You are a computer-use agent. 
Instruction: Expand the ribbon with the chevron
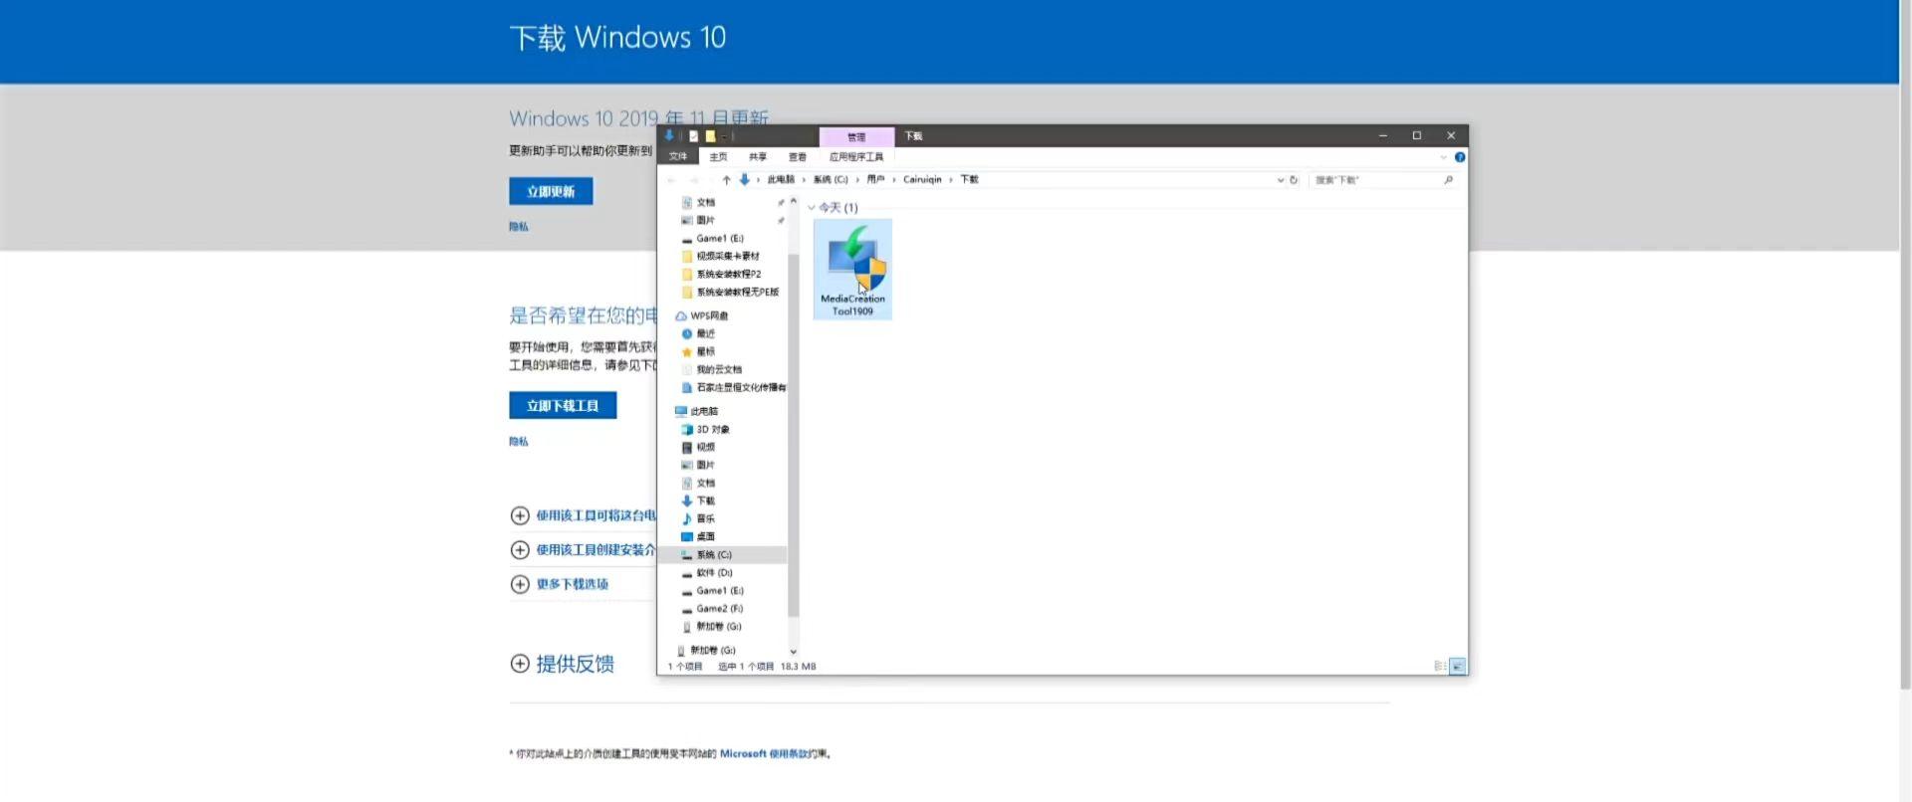1444,157
